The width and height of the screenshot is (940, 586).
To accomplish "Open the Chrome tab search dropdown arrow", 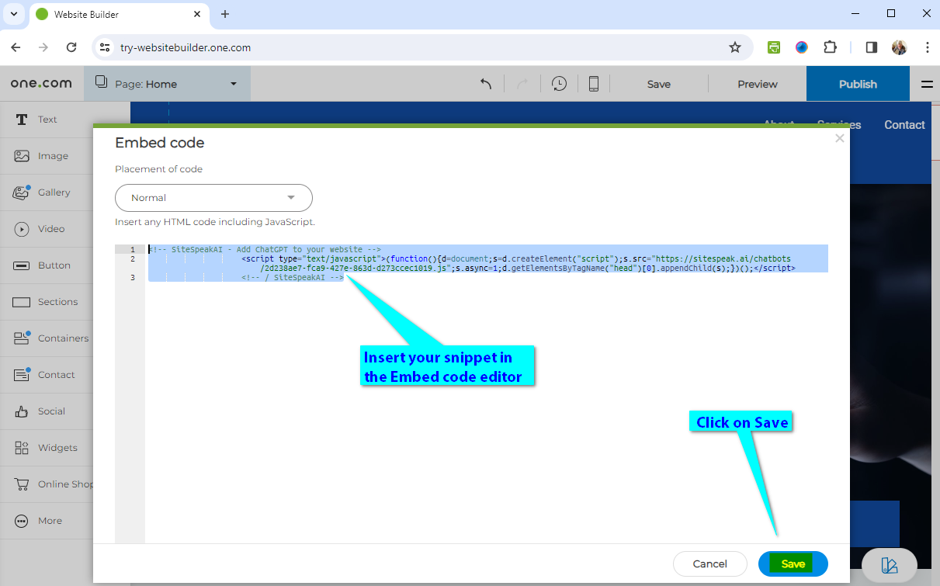I will (x=14, y=14).
